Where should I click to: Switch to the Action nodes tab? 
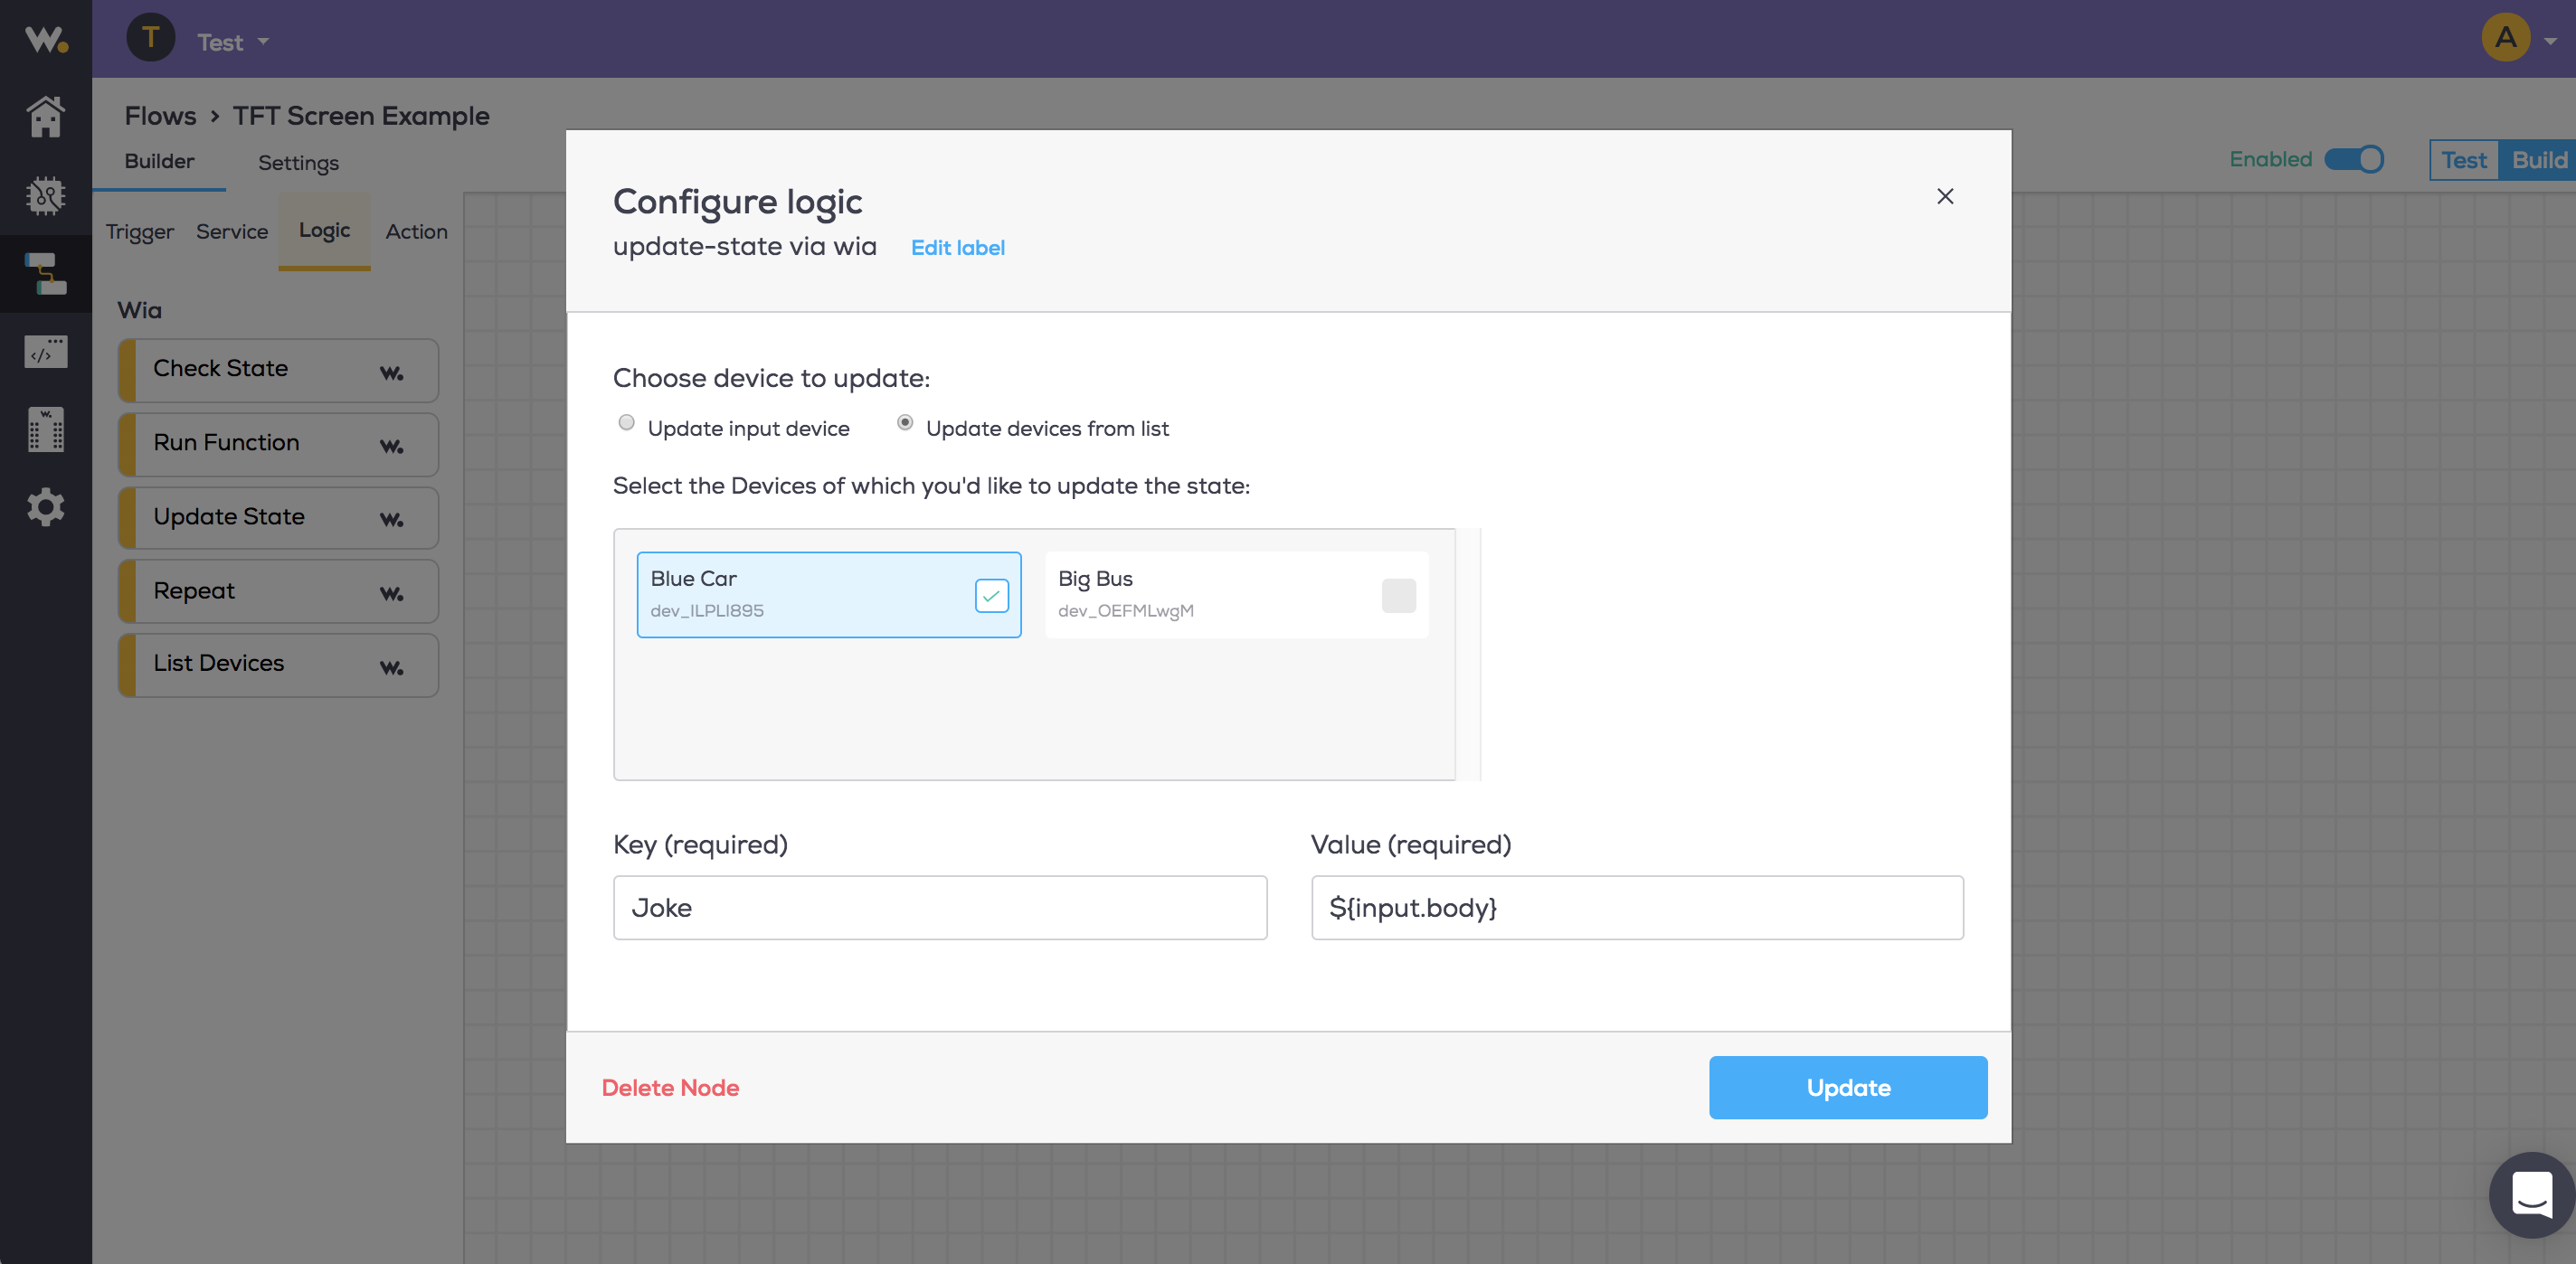click(x=416, y=231)
